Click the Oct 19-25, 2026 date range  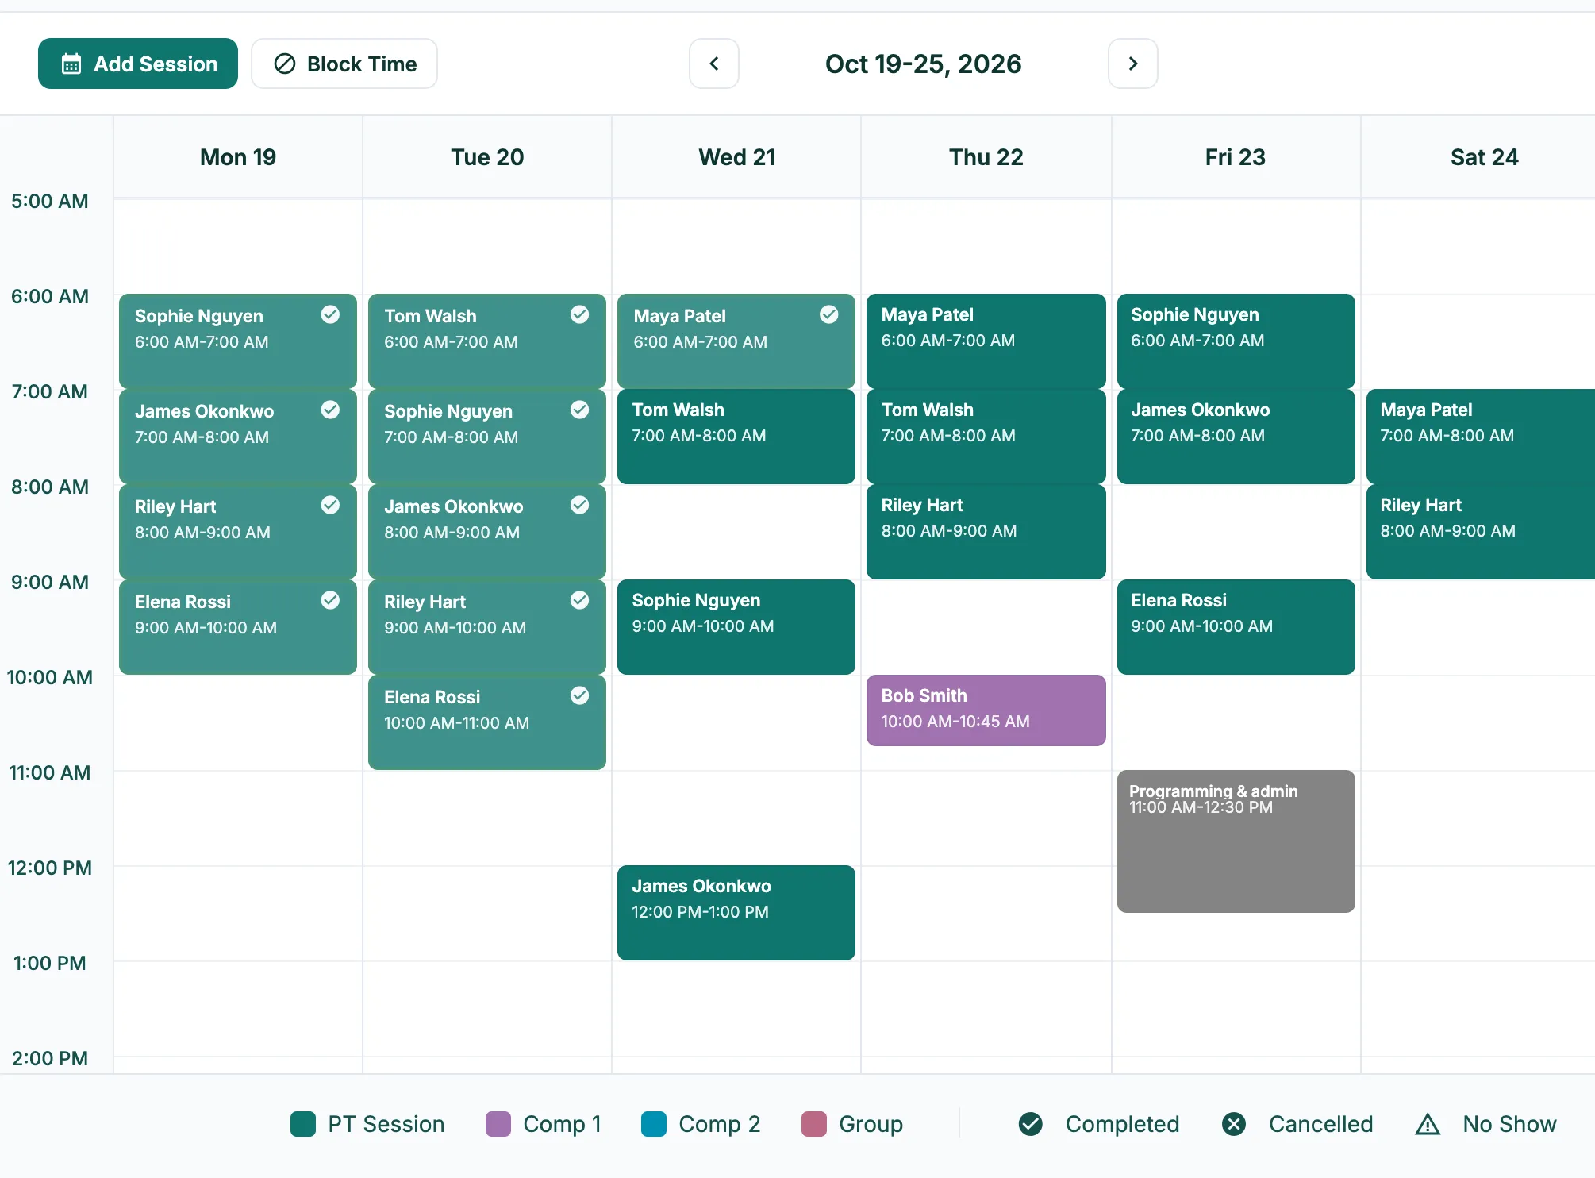(x=924, y=64)
